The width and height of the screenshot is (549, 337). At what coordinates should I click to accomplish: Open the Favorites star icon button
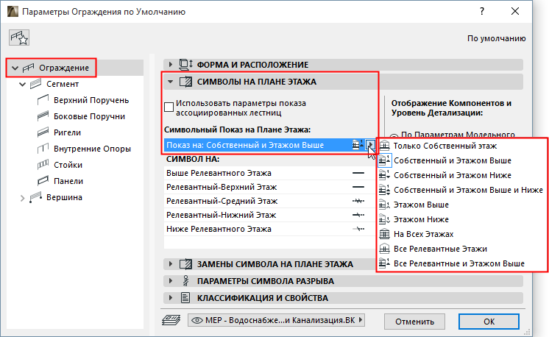point(19,38)
